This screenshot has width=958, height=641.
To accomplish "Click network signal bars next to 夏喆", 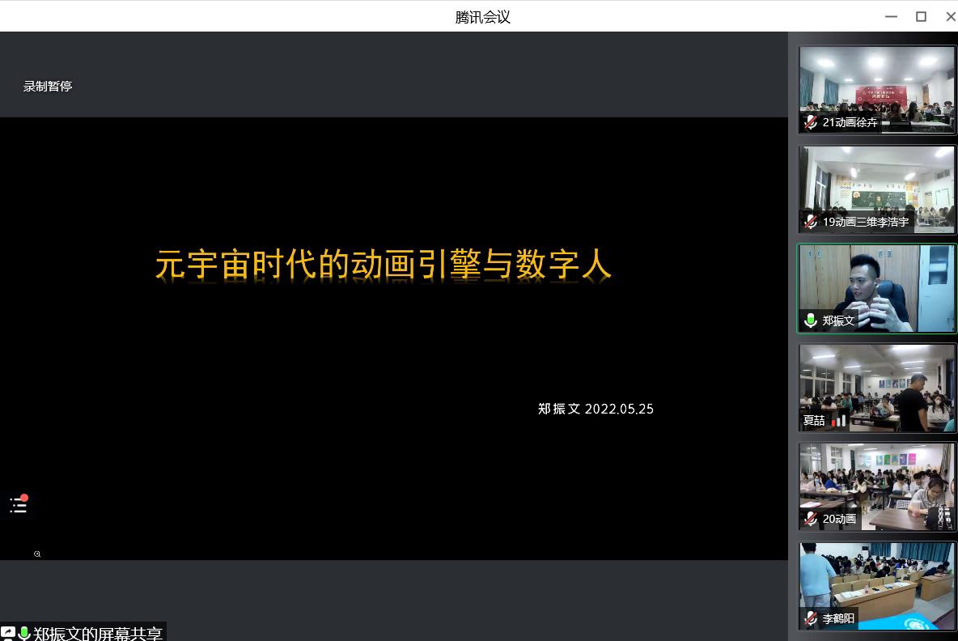I will tap(837, 421).
